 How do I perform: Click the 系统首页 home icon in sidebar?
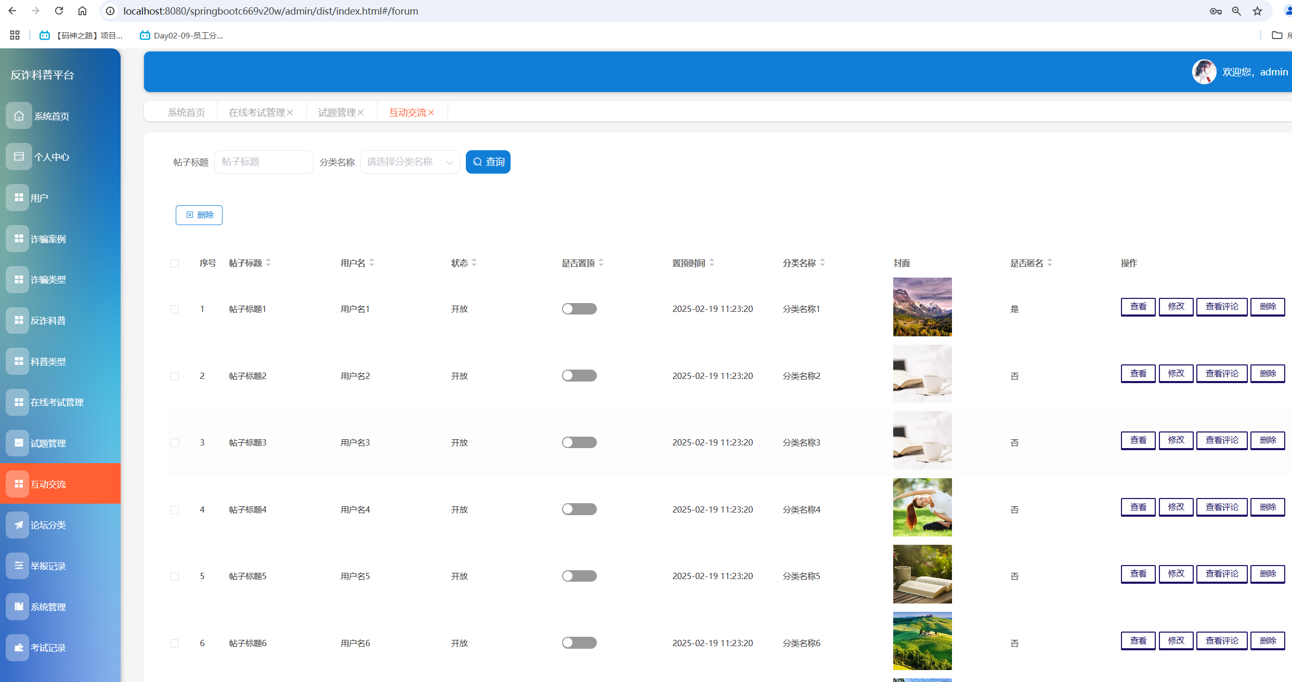coord(19,116)
